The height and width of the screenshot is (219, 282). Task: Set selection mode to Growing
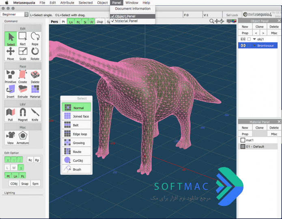click(x=76, y=143)
